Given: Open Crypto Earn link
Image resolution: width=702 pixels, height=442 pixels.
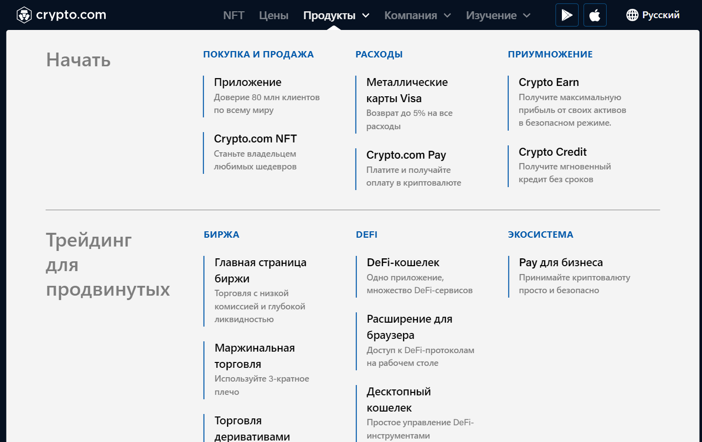Looking at the screenshot, I should point(549,82).
